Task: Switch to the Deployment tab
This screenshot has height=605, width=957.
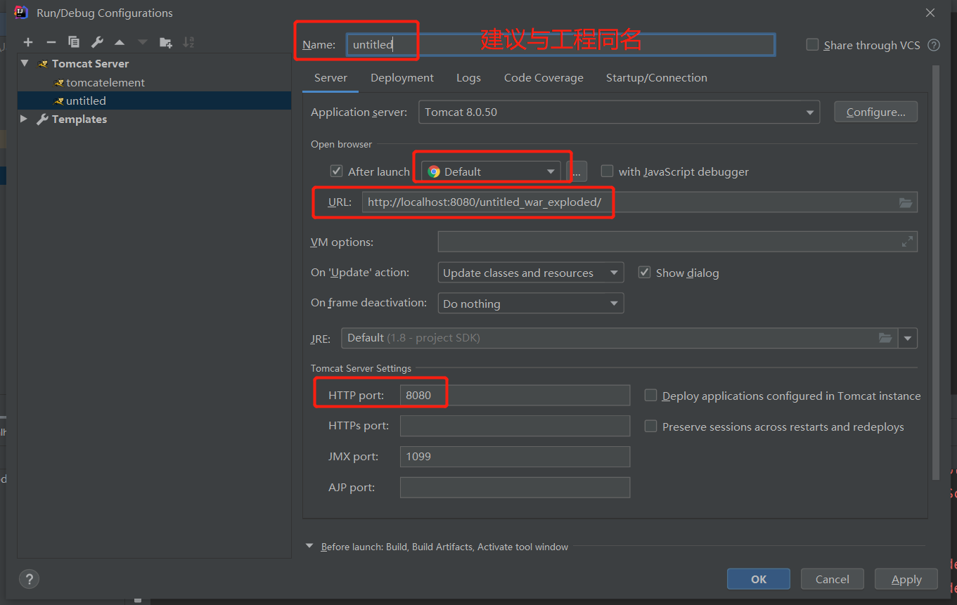Action: click(402, 78)
